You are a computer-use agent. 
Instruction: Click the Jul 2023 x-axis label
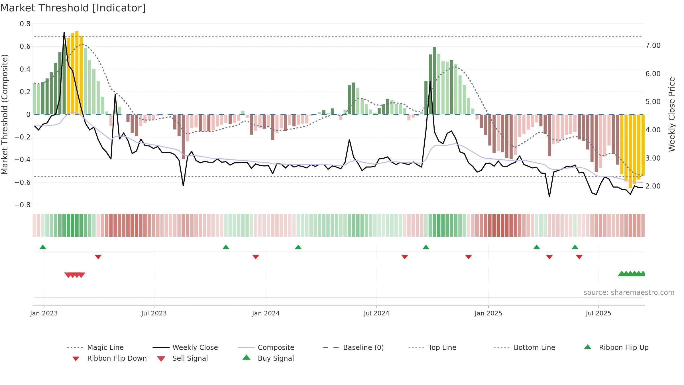(154, 313)
